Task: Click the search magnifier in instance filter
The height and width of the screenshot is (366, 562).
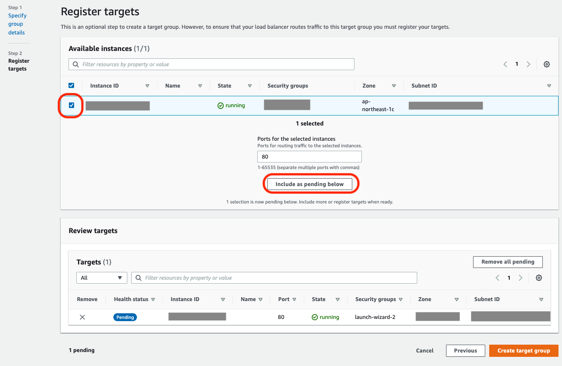Action: pyautogui.click(x=75, y=64)
